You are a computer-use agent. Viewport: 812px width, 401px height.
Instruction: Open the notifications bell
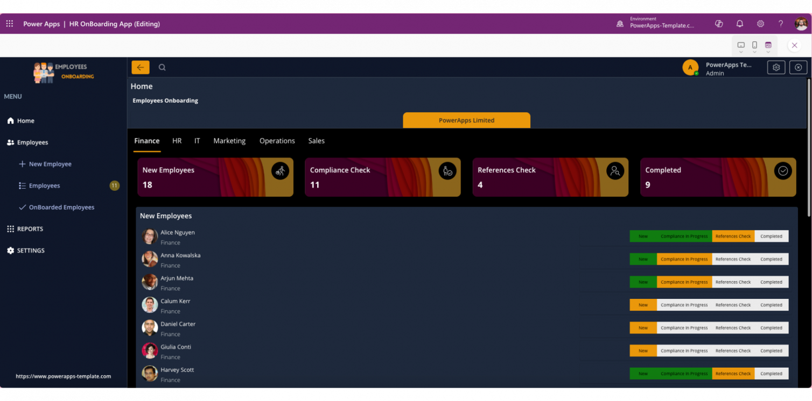click(x=739, y=24)
